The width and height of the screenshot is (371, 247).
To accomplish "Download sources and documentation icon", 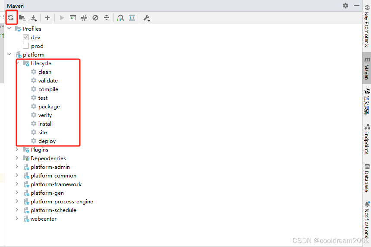I will [34, 18].
